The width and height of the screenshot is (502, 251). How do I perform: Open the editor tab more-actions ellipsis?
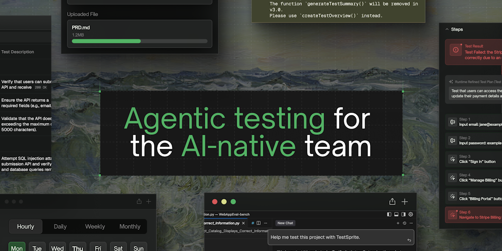tap(265, 223)
